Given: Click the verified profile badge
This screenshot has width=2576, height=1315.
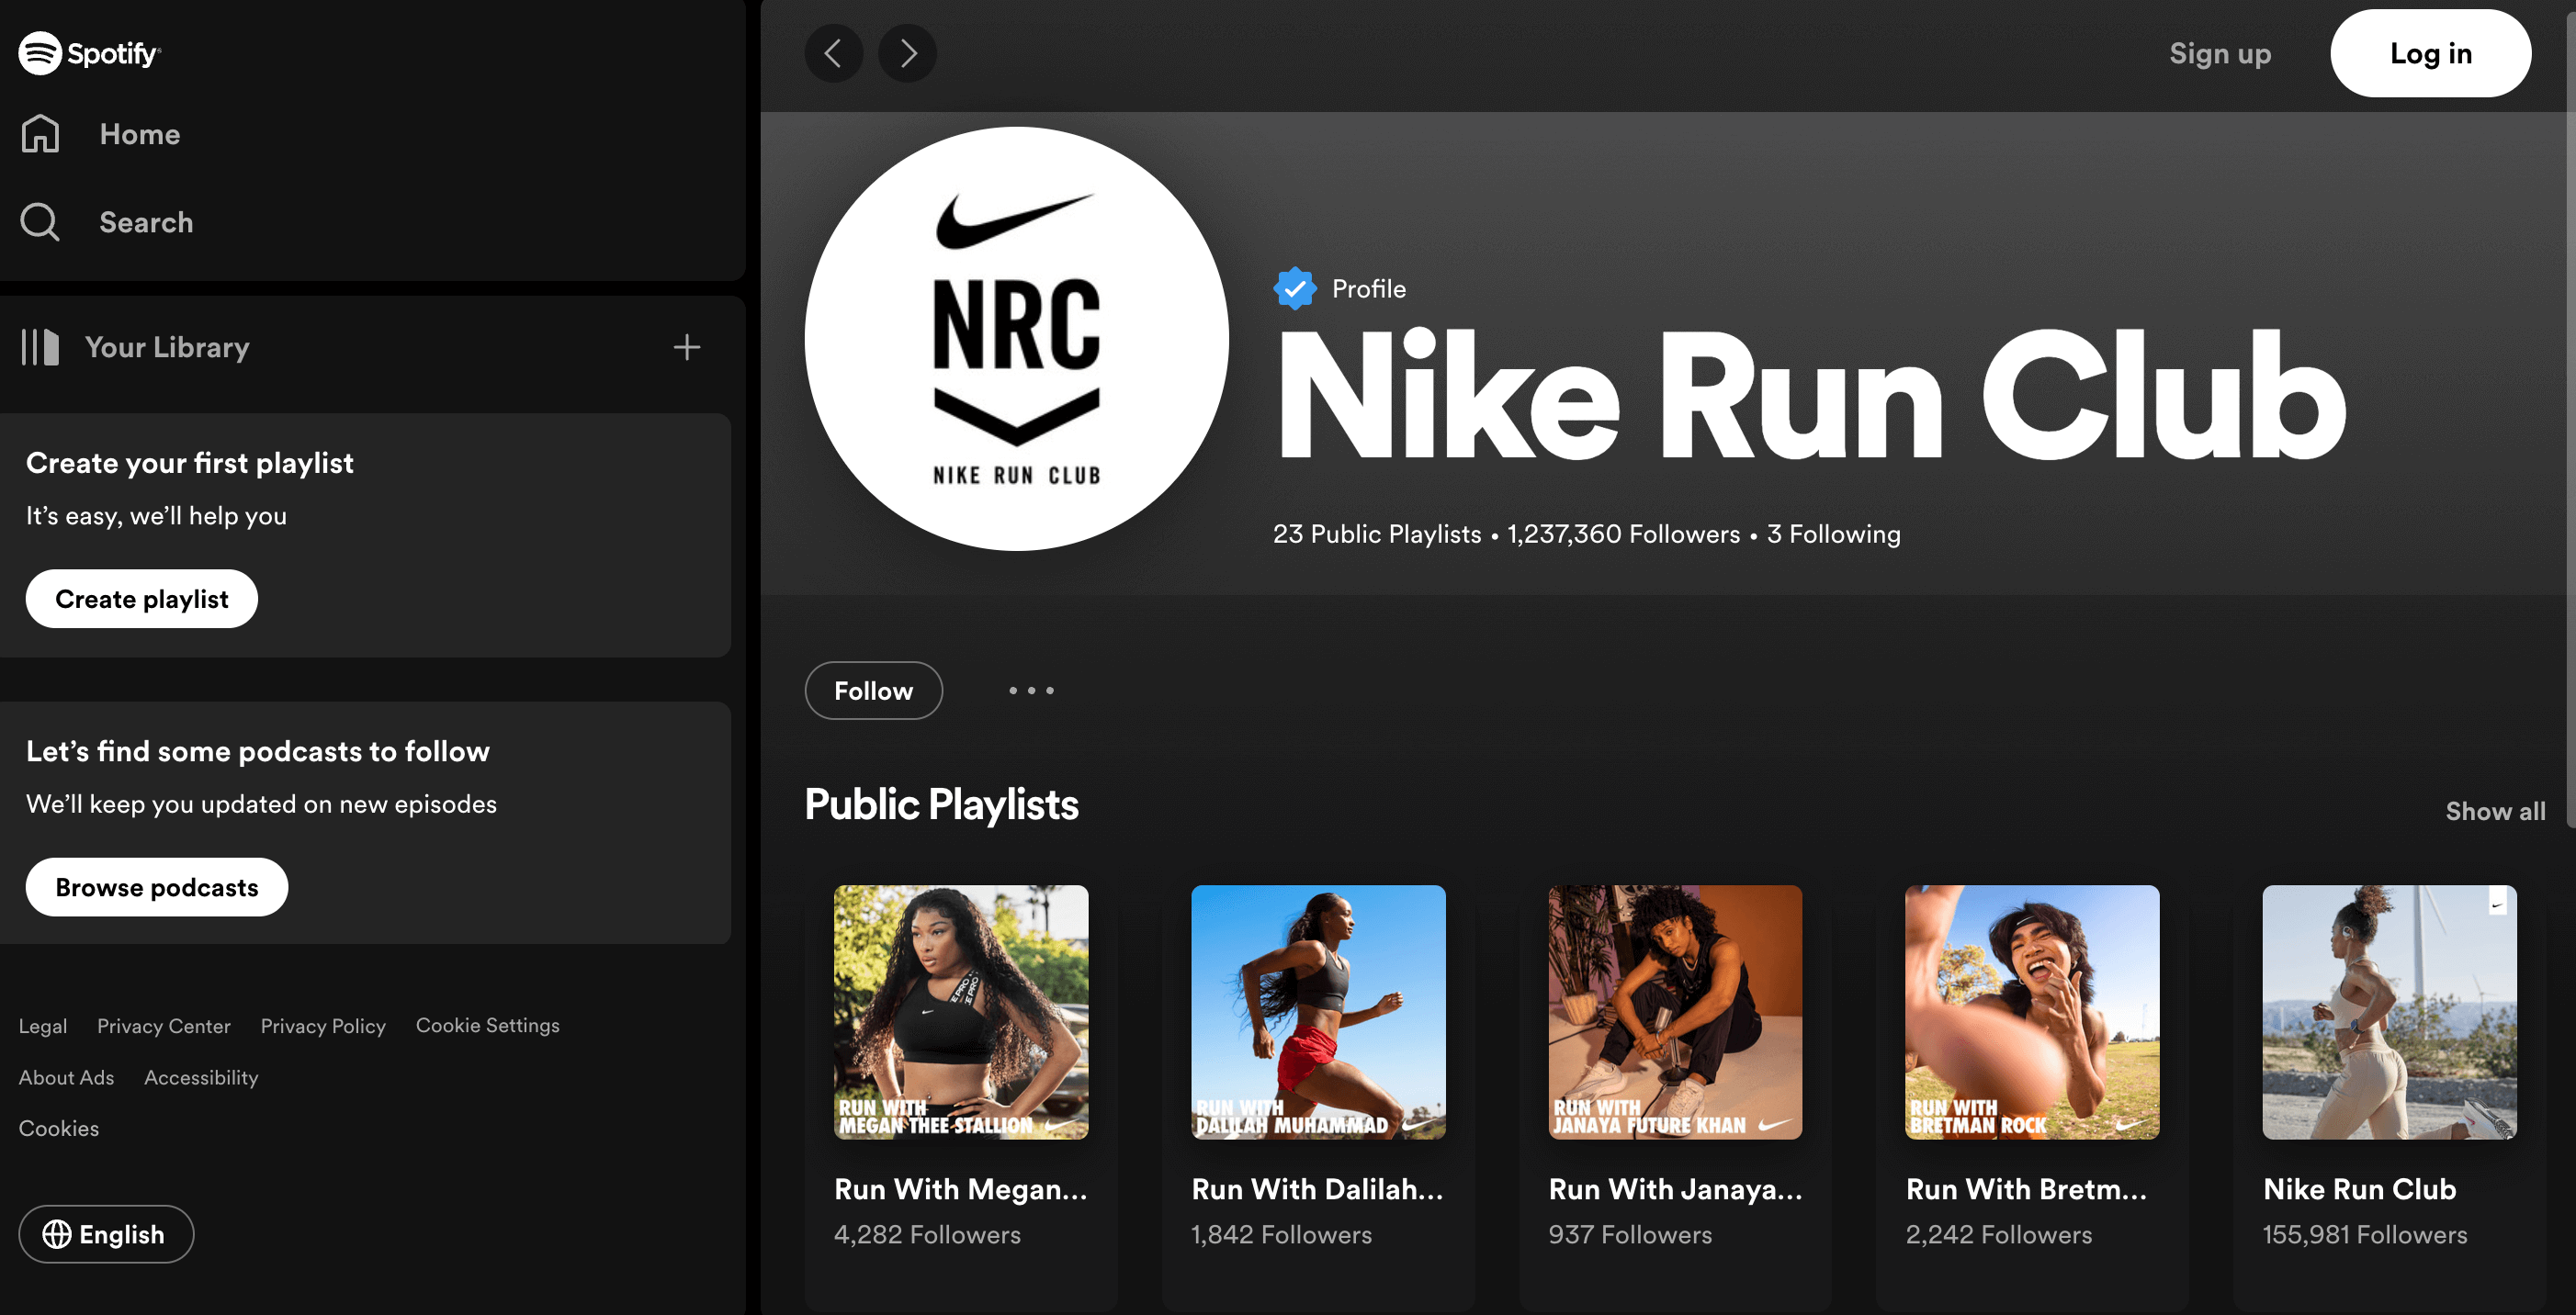Looking at the screenshot, I should point(1294,287).
